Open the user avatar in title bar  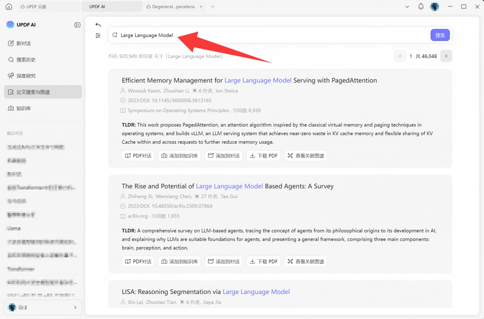[435, 7]
